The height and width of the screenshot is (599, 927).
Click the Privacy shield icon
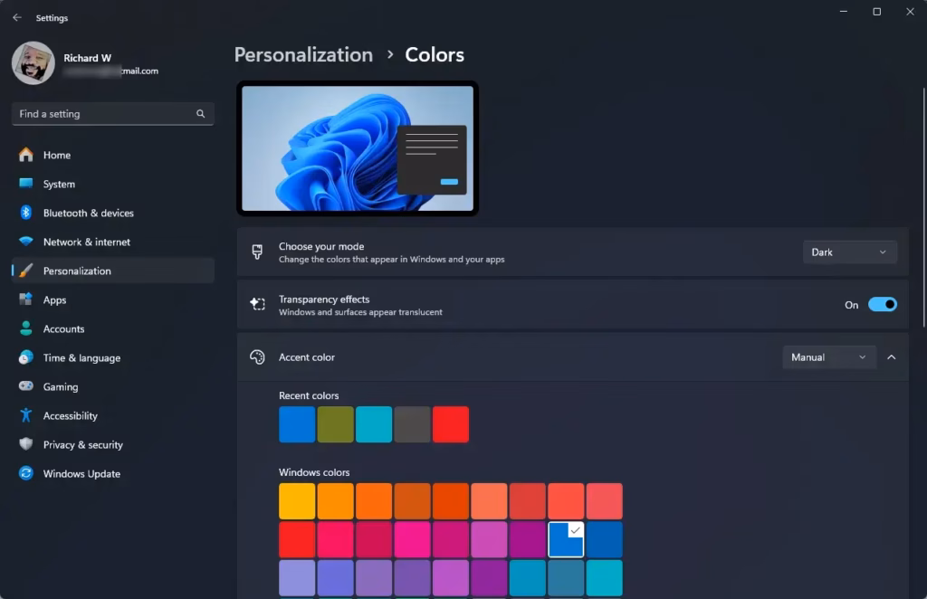pyautogui.click(x=26, y=444)
